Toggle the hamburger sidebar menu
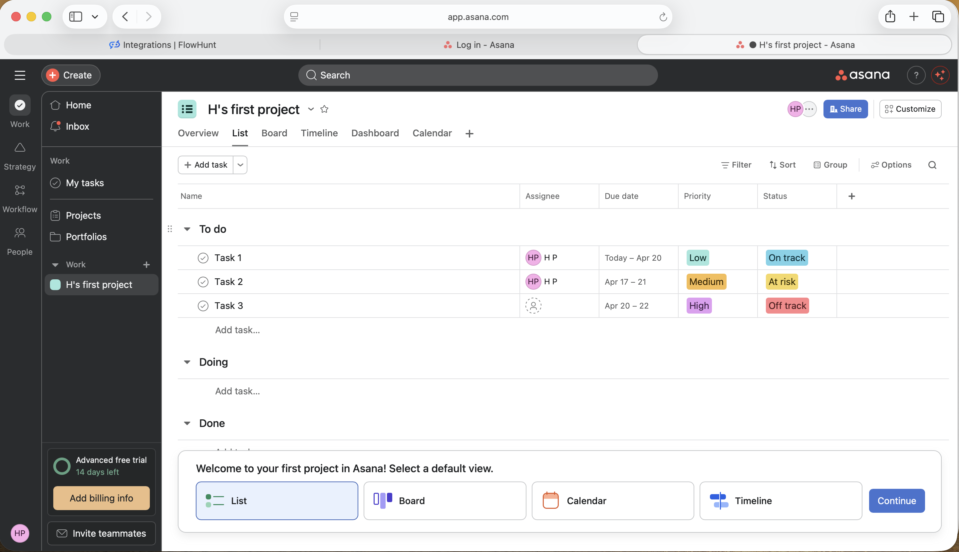 tap(20, 75)
